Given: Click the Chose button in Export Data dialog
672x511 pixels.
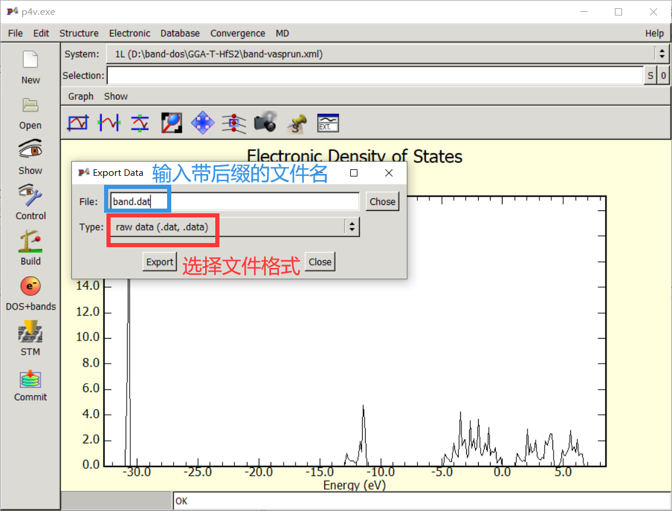Looking at the screenshot, I should 382,201.
